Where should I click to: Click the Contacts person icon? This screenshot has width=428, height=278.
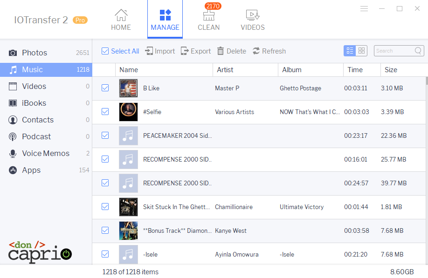tap(13, 120)
